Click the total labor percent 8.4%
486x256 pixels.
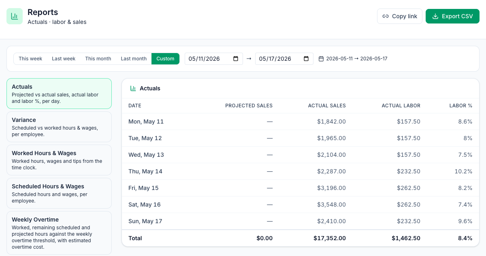[x=465, y=238]
